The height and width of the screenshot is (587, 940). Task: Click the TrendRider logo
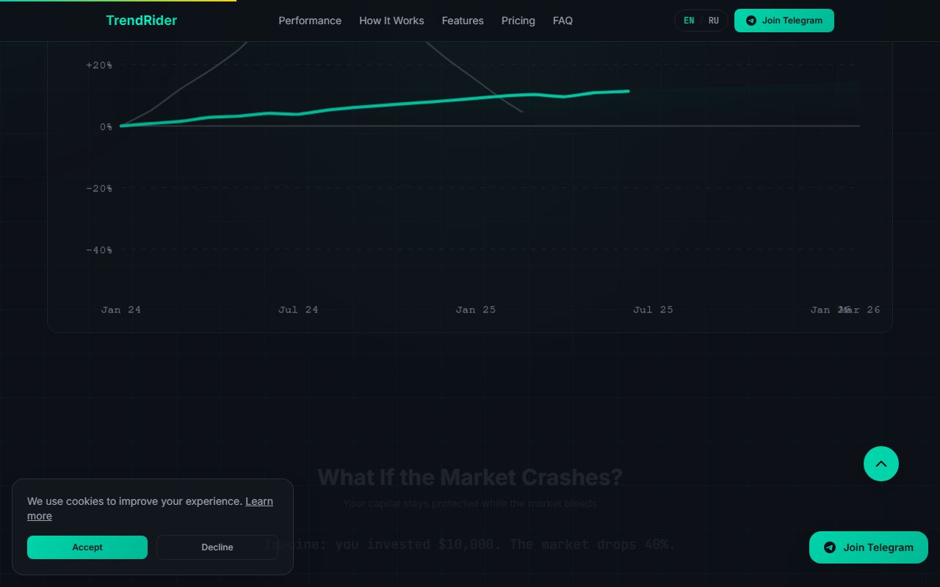click(x=141, y=21)
